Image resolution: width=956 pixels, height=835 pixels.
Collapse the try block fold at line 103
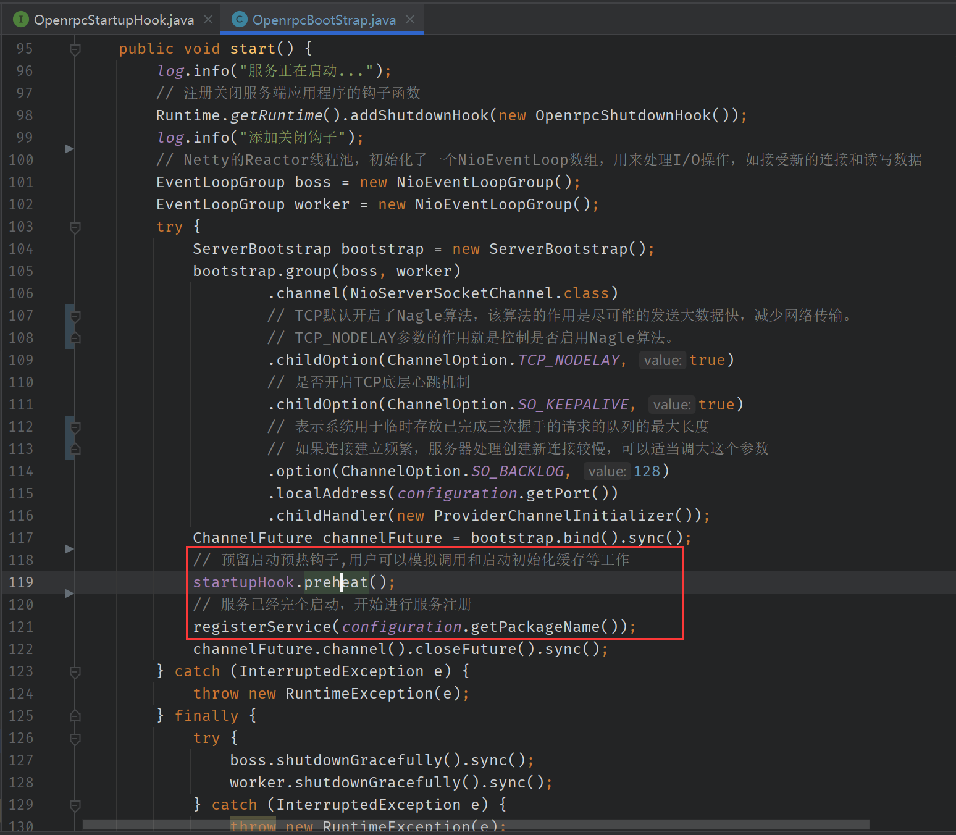pos(75,227)
